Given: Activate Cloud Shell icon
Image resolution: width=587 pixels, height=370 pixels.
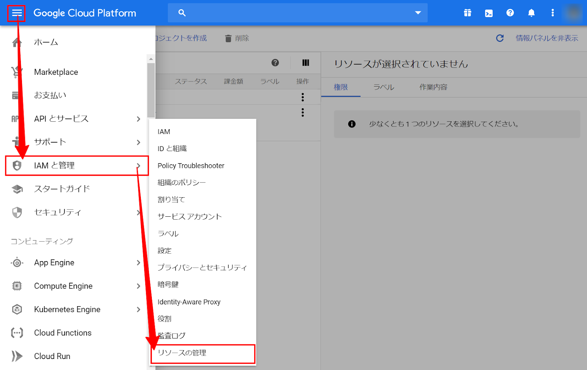Looking at the screenshot, I should [489, 13].
